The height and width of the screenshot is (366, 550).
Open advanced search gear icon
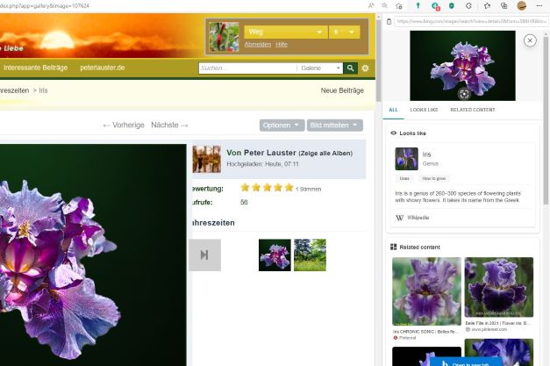[366, 68]
